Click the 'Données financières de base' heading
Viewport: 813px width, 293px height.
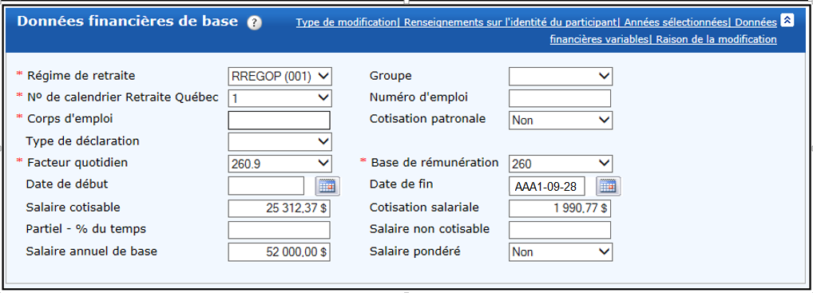tap(128, 22)
